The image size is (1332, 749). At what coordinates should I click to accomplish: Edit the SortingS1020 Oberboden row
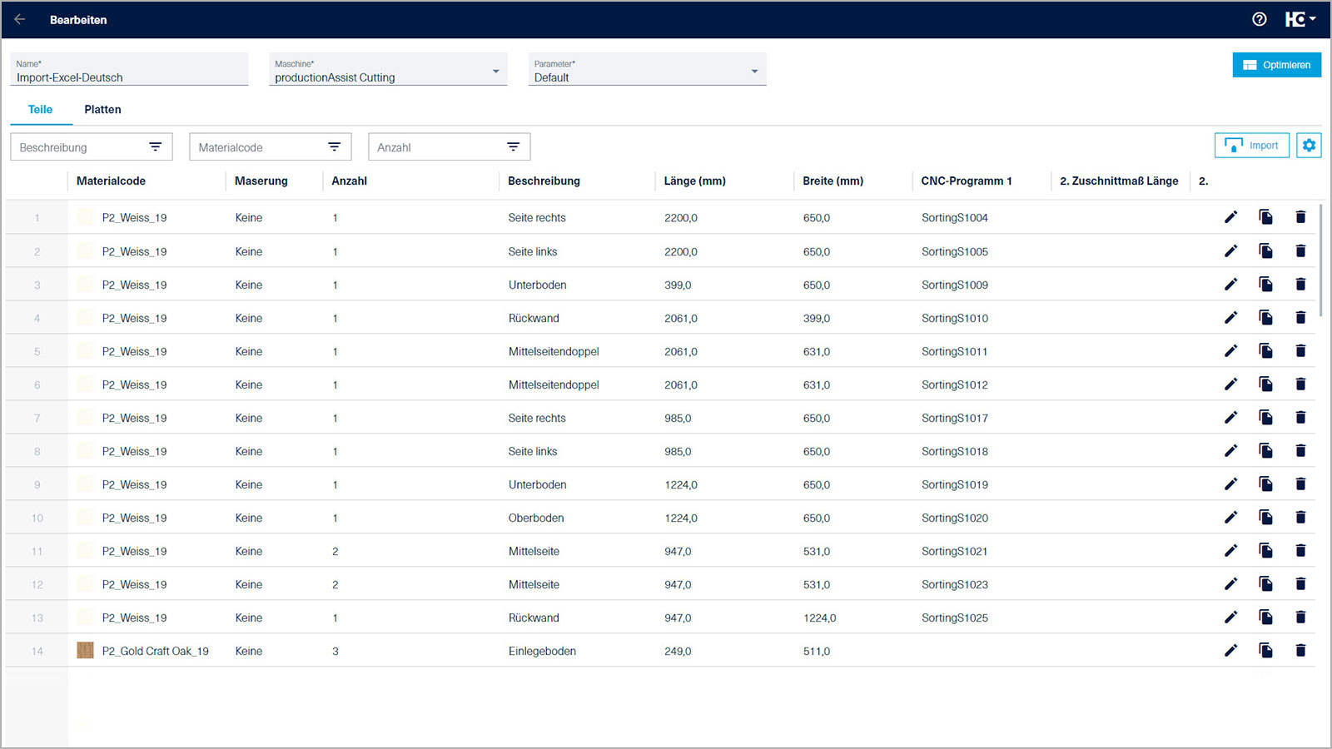tap(1230, 518)
